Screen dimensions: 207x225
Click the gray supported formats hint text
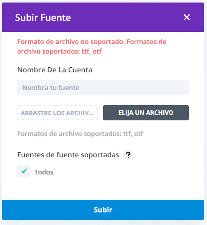[x=80, y=134]
